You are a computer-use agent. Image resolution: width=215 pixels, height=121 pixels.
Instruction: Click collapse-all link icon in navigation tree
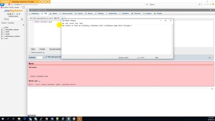pos(23,25)
